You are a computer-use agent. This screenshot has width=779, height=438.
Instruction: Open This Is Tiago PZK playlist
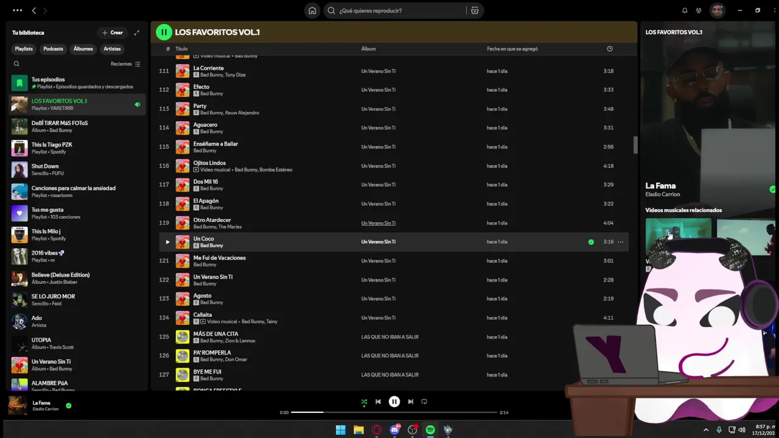78,148
